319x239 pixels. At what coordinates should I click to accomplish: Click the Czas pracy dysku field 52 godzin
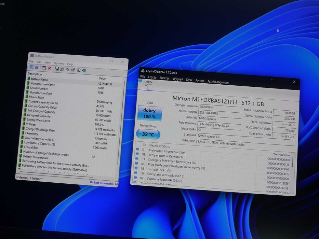[283, 136]
